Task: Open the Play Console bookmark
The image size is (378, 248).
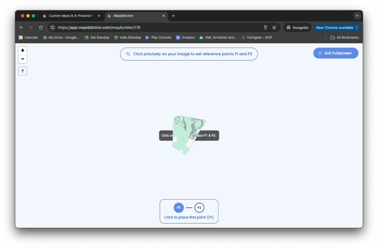Action: pos(158,37)
